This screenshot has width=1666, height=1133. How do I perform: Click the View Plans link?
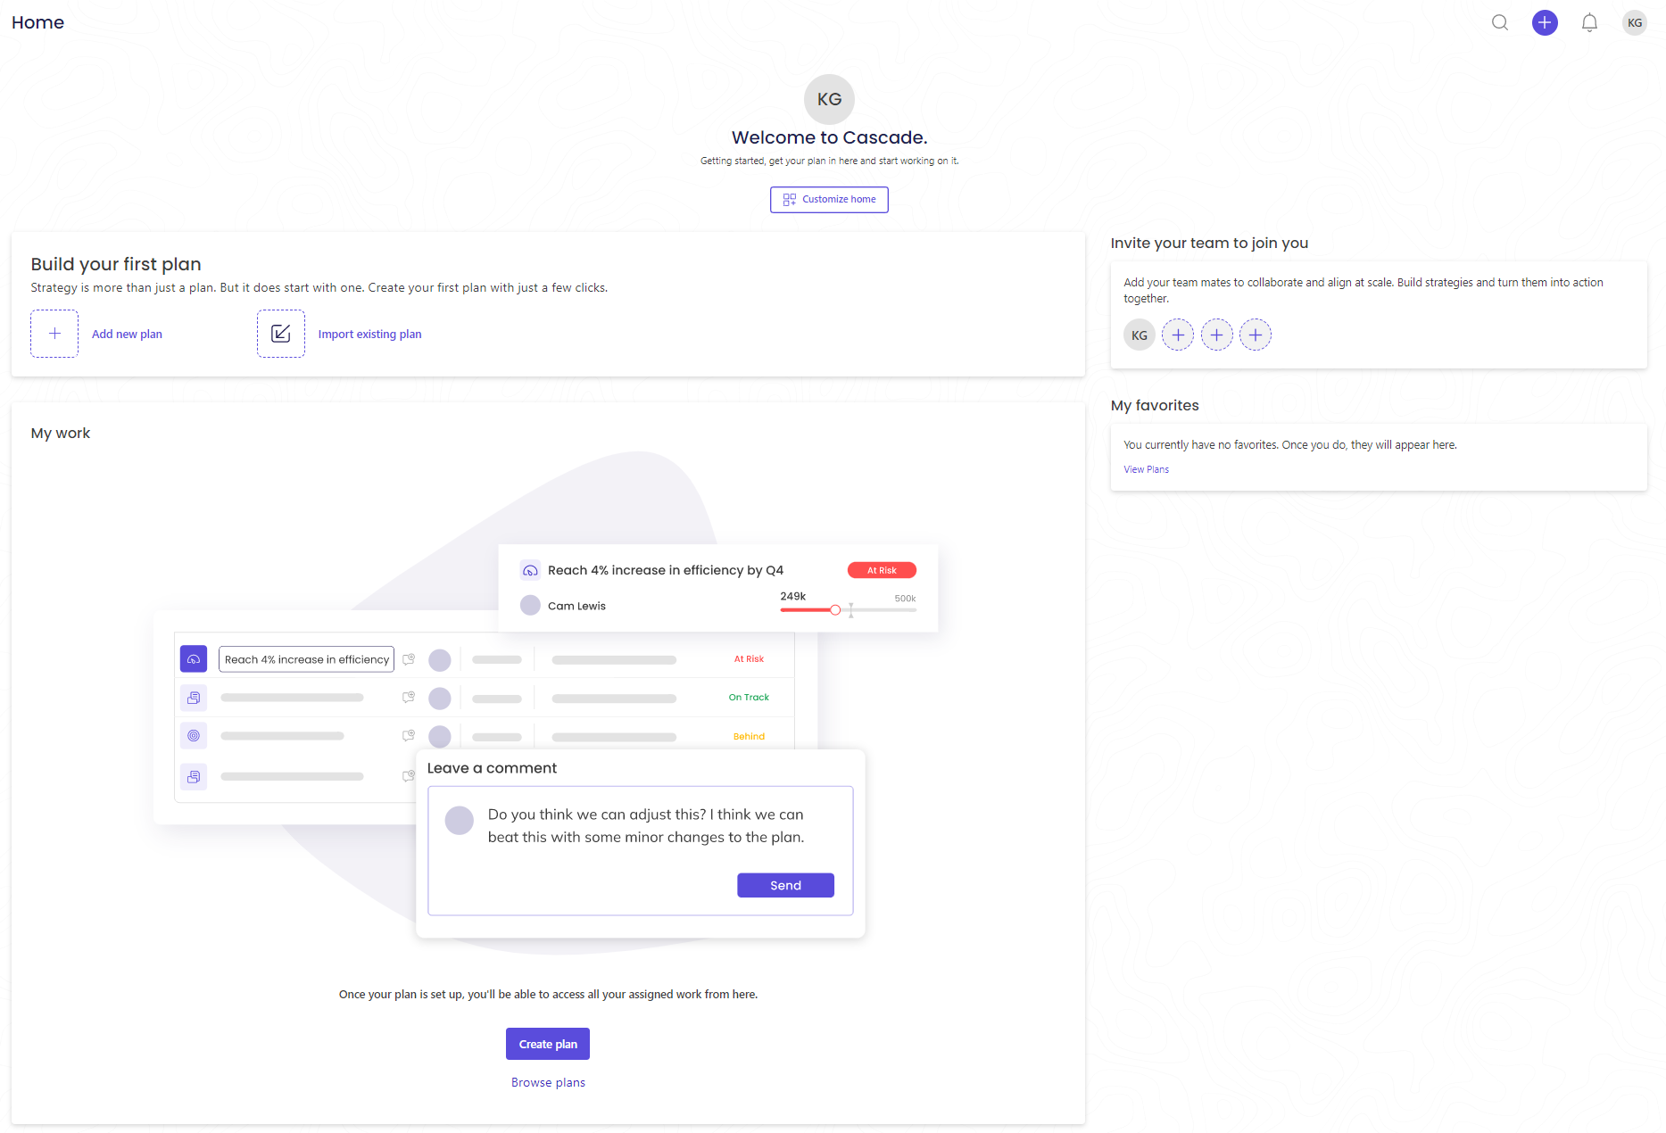coord(1146,468)
